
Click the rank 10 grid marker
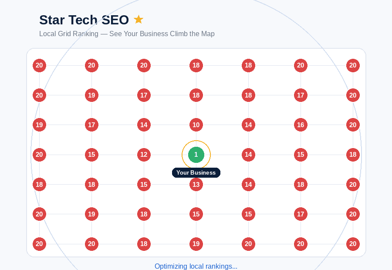point(196,125)
